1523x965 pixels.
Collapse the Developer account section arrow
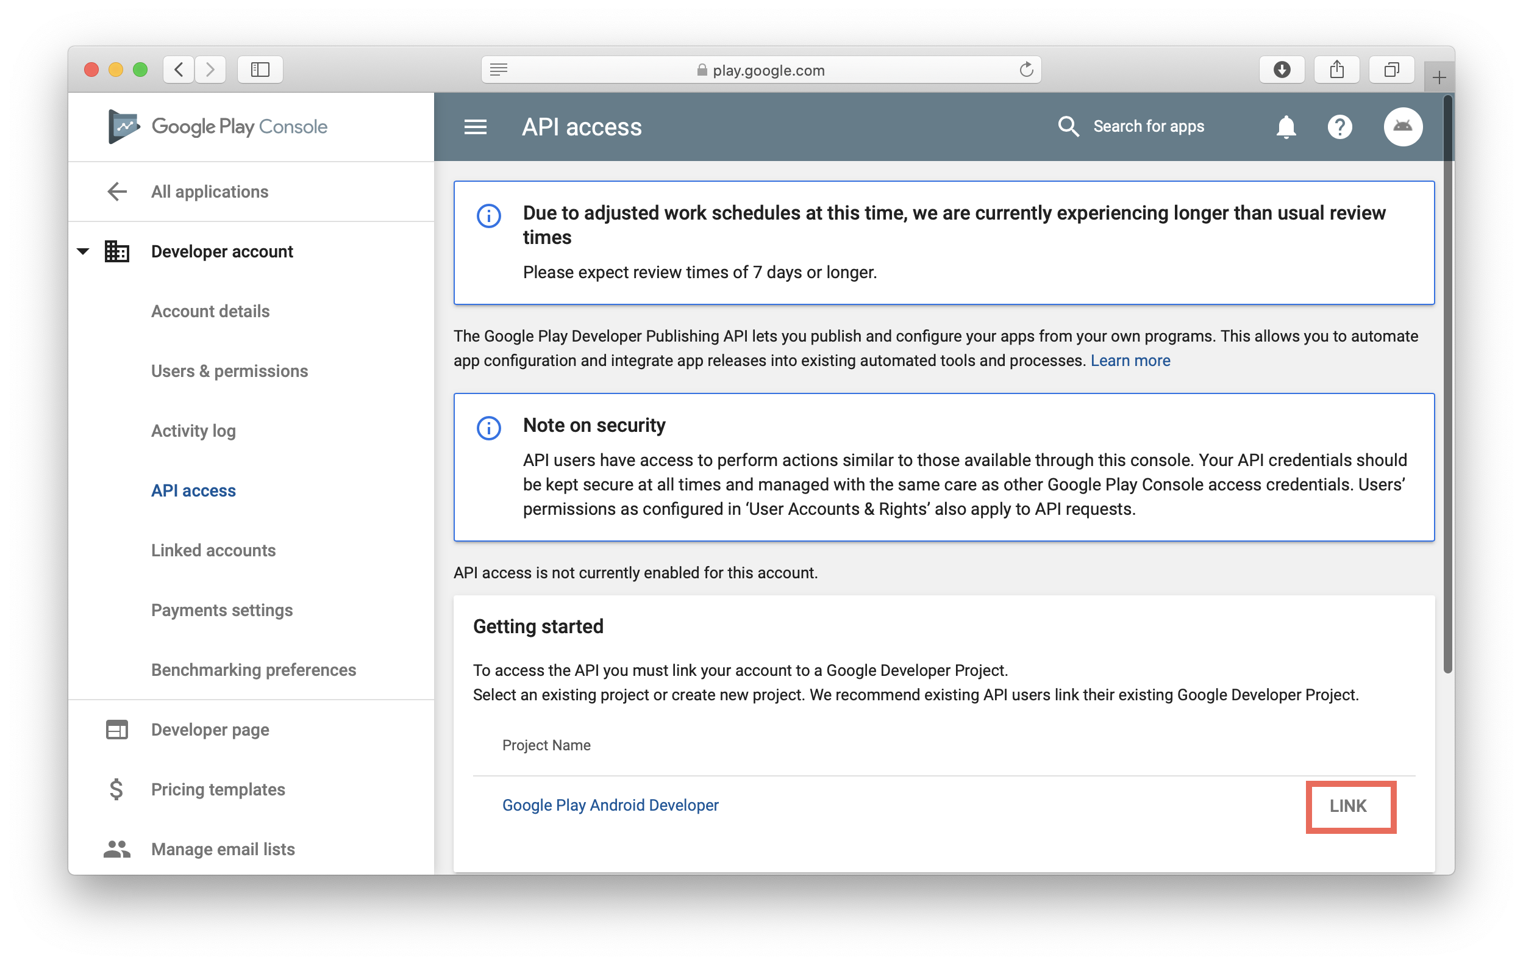click(83, 251)
